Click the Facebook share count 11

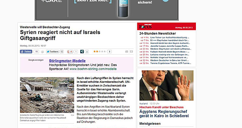[36, 52]
